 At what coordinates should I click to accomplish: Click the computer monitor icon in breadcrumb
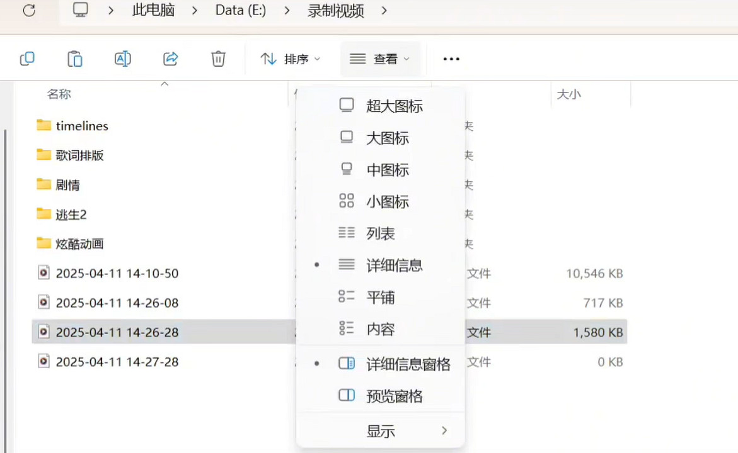[x=80, y=11]
